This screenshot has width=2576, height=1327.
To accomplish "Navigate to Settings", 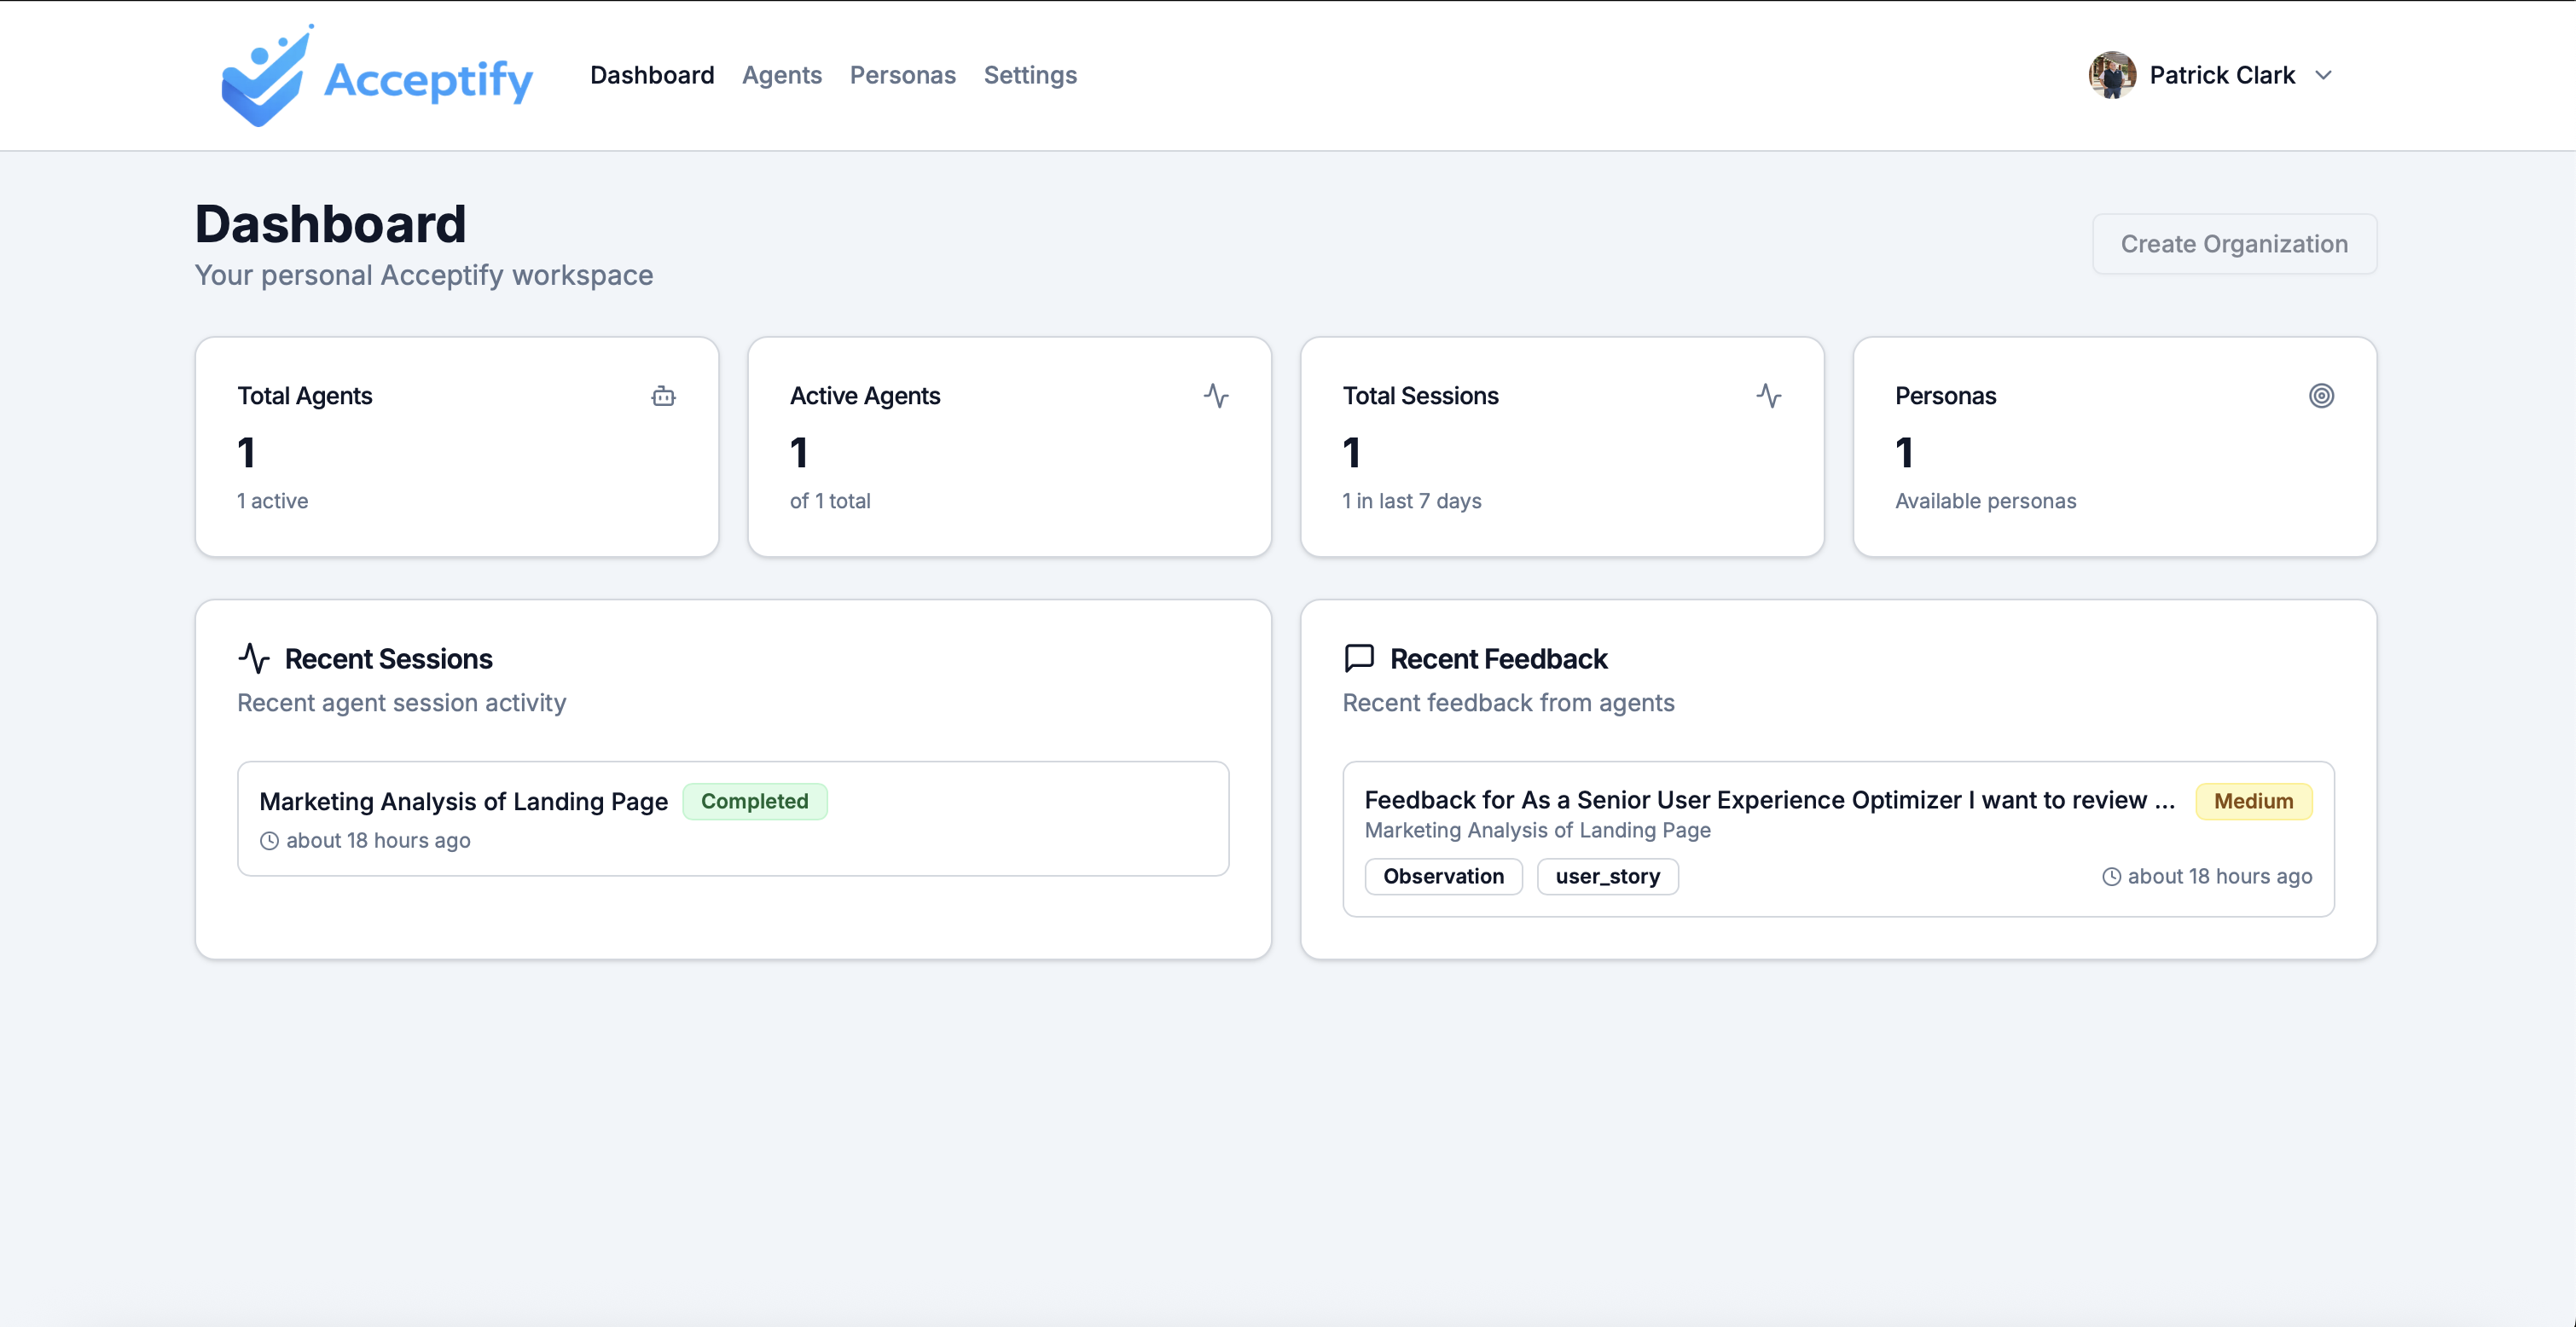I will (x=1030, y=75).
